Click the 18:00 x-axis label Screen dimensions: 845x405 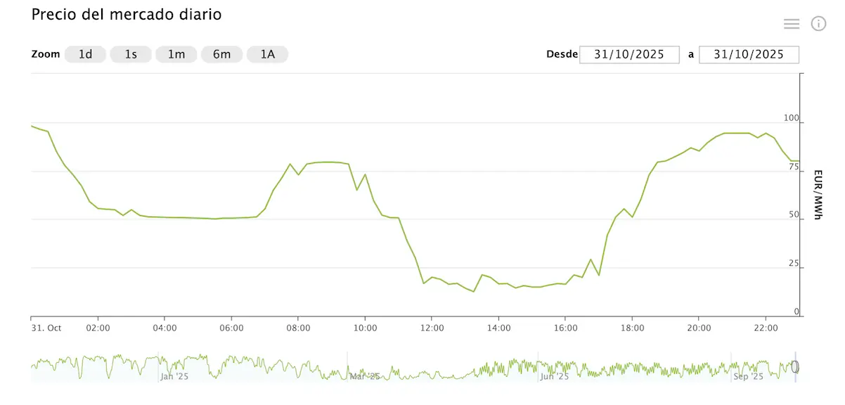click(x=632, y=328)
